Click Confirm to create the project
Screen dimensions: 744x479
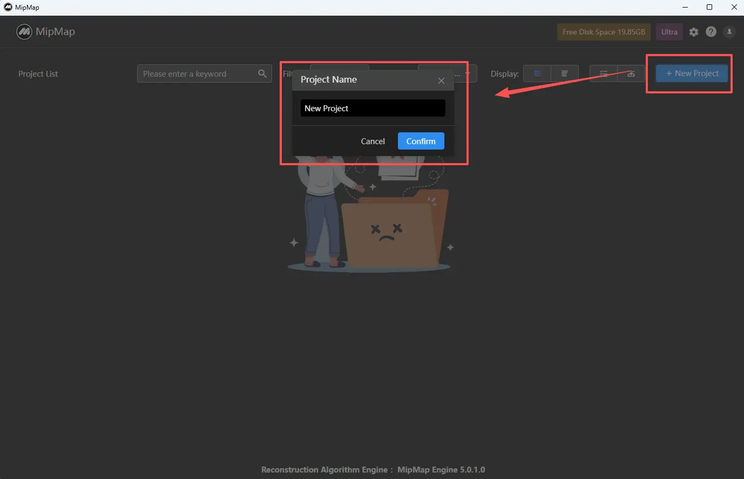421,141
